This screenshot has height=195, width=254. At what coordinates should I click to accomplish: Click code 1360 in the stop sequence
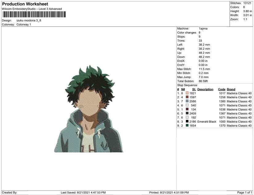(222, 101)
